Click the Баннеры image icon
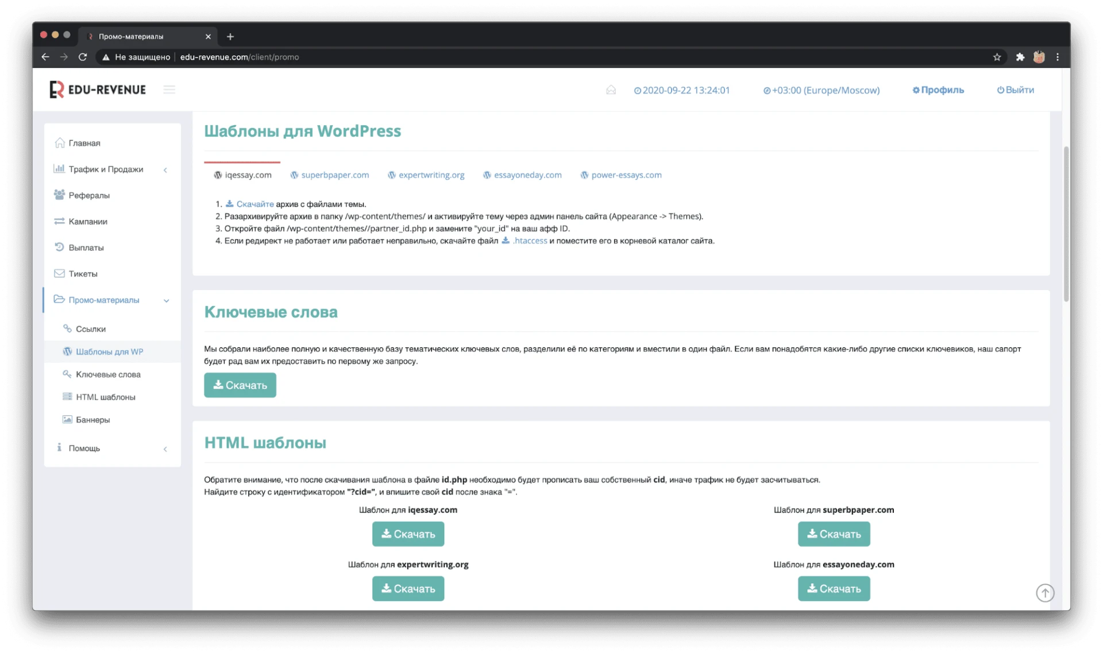This screenshot has height=654, width=1103. click(x=67, y=419)
